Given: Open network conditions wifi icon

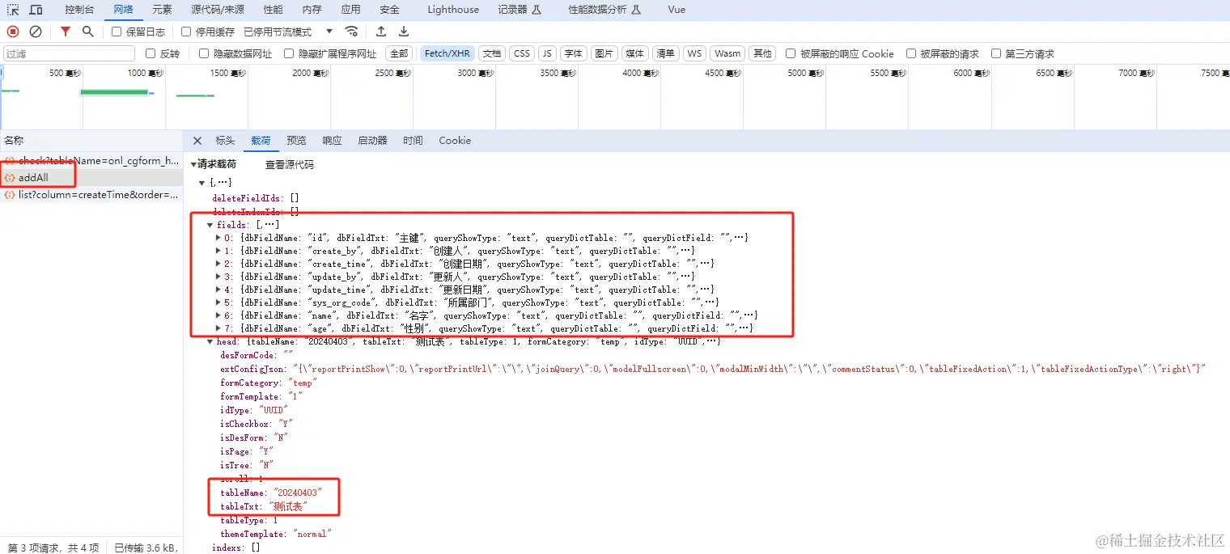Looking at the screenshot, I should (x=351, y=32).
